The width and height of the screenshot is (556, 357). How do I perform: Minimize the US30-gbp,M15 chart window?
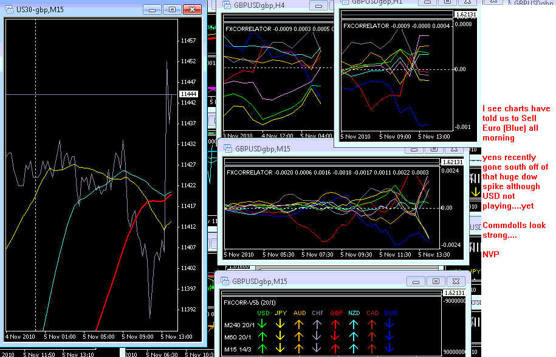[x=152, y=10]
